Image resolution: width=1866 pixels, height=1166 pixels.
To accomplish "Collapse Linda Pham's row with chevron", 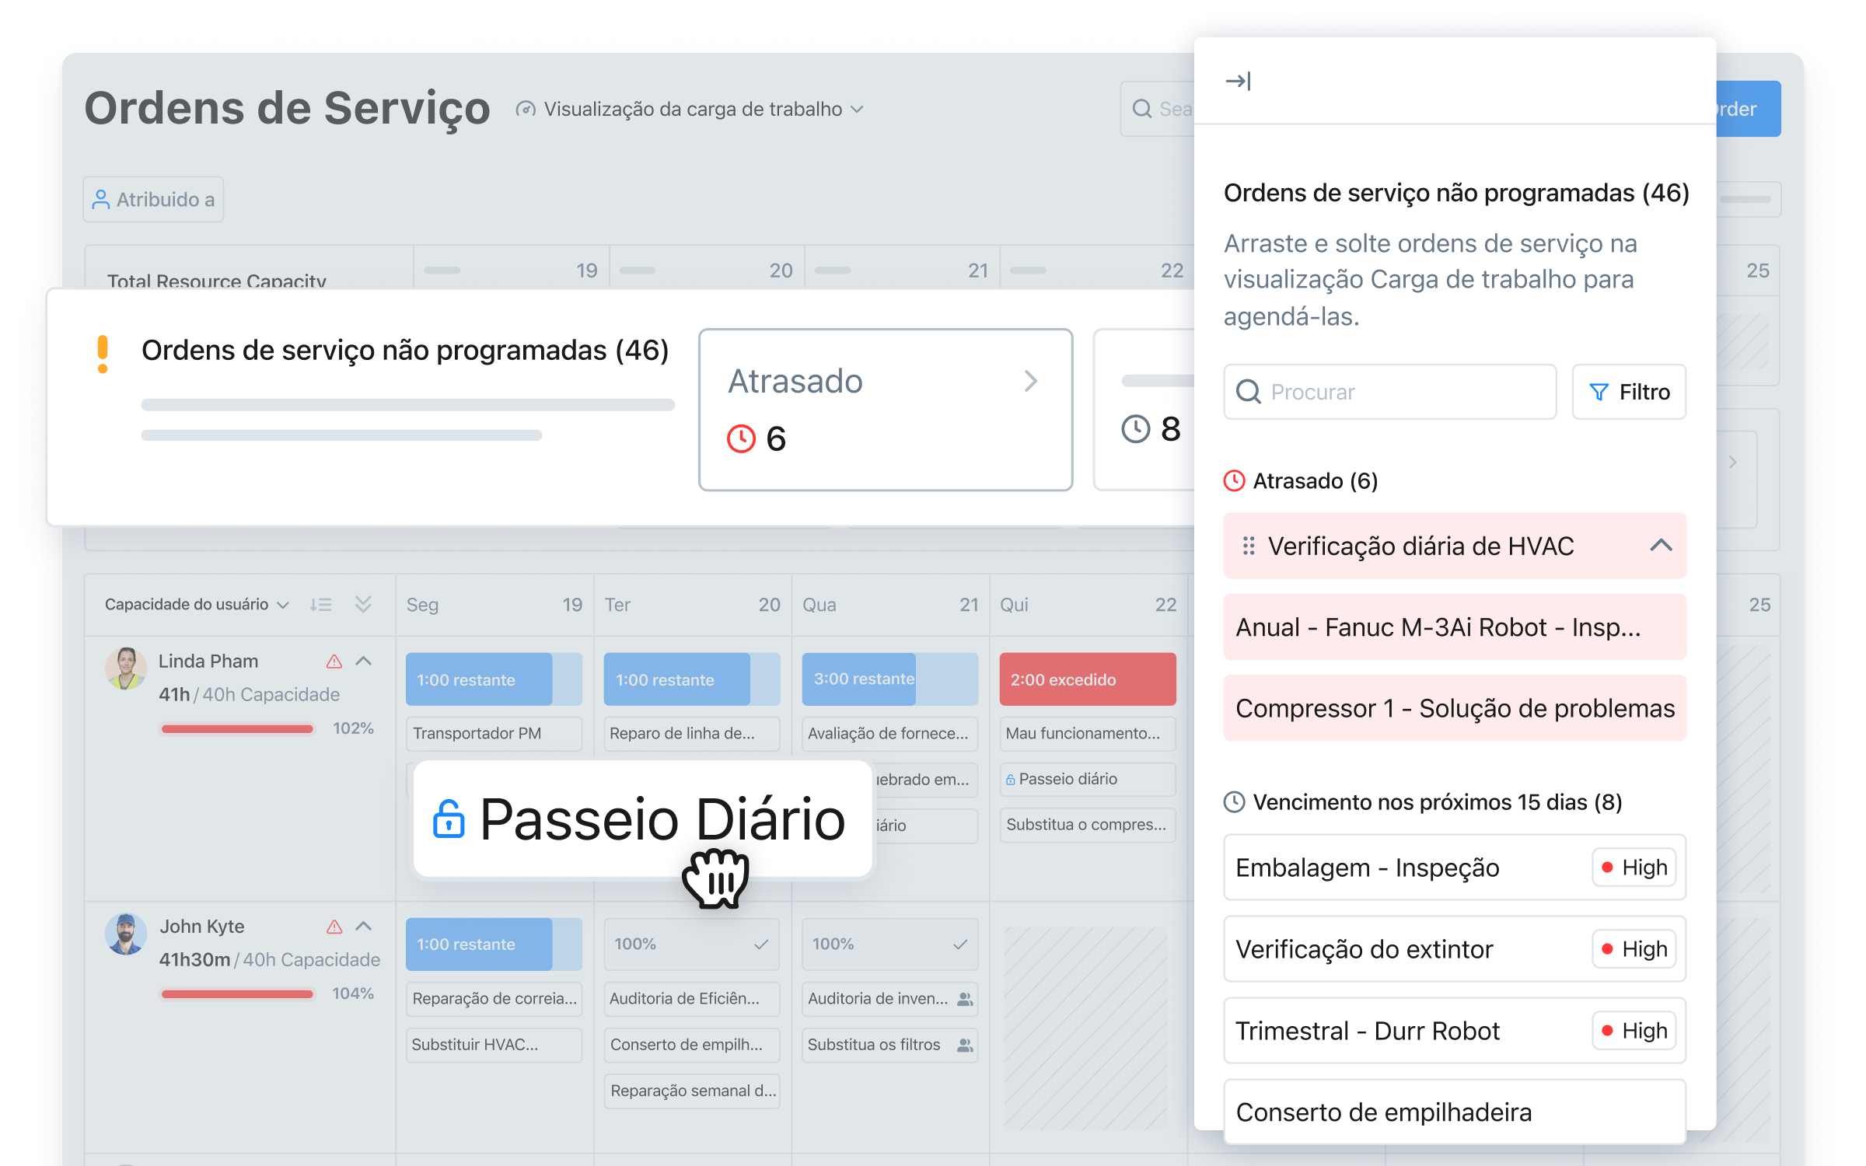I will click(364, 662).
